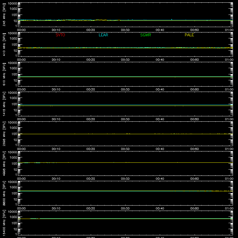
Task: Click the 00:30 time label below the 245 MHz plot
Action: (125, 30)
